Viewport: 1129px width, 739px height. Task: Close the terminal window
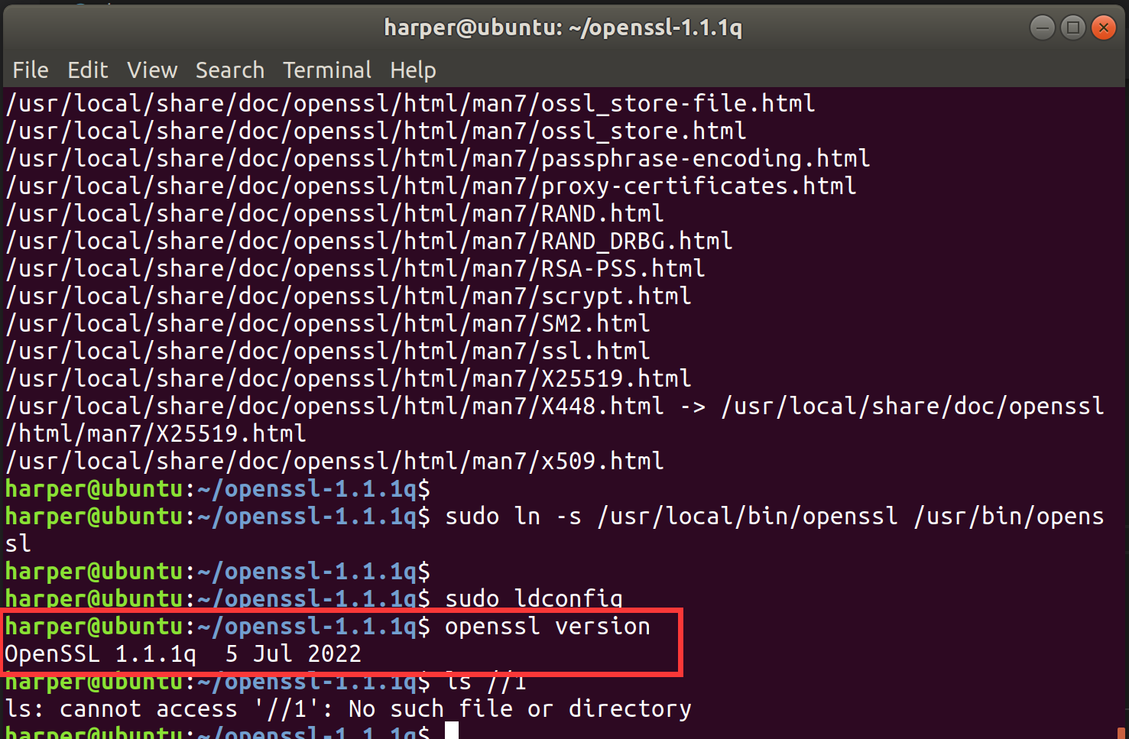(1104, 28)
